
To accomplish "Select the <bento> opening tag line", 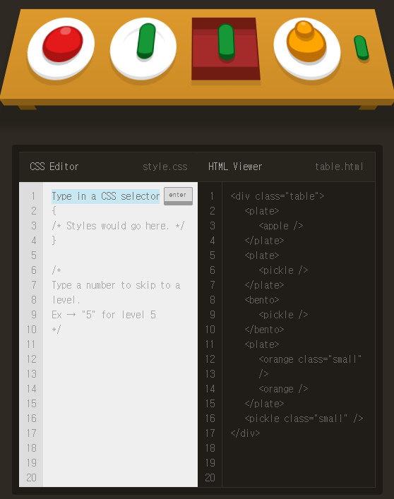I will tap(262, 300).
